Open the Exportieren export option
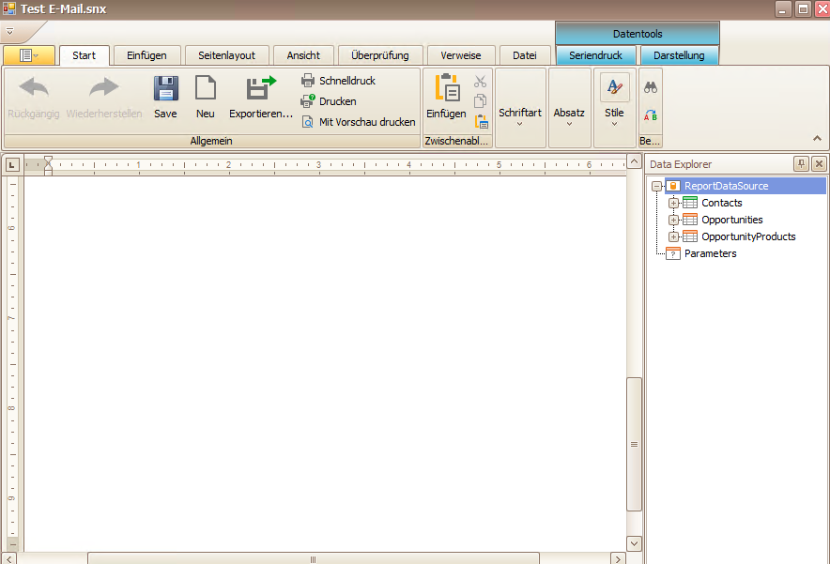This screenshot has width=830, height=564. tap(260, 97)
